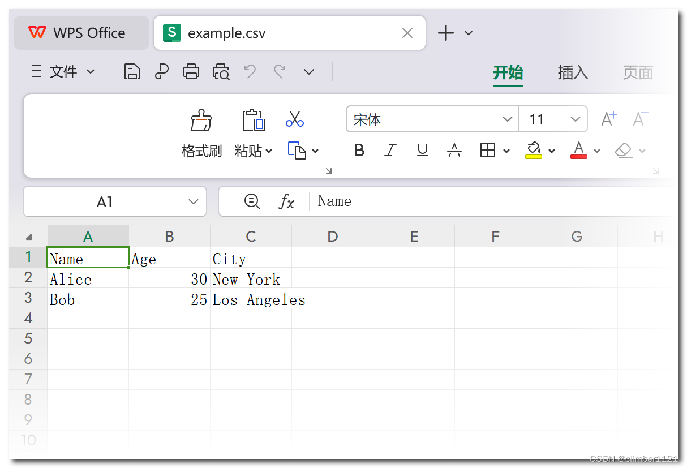This screenshot has width=687, height=468.
Task: Click cell with value 25
Action: pyautogui.click(x=169, y=298)
